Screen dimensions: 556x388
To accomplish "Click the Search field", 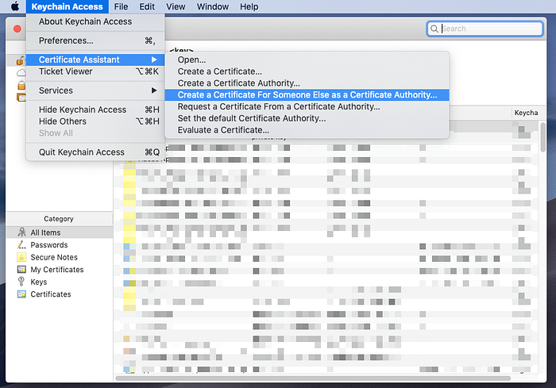I will pyautogui.click(x=485, y=29).
